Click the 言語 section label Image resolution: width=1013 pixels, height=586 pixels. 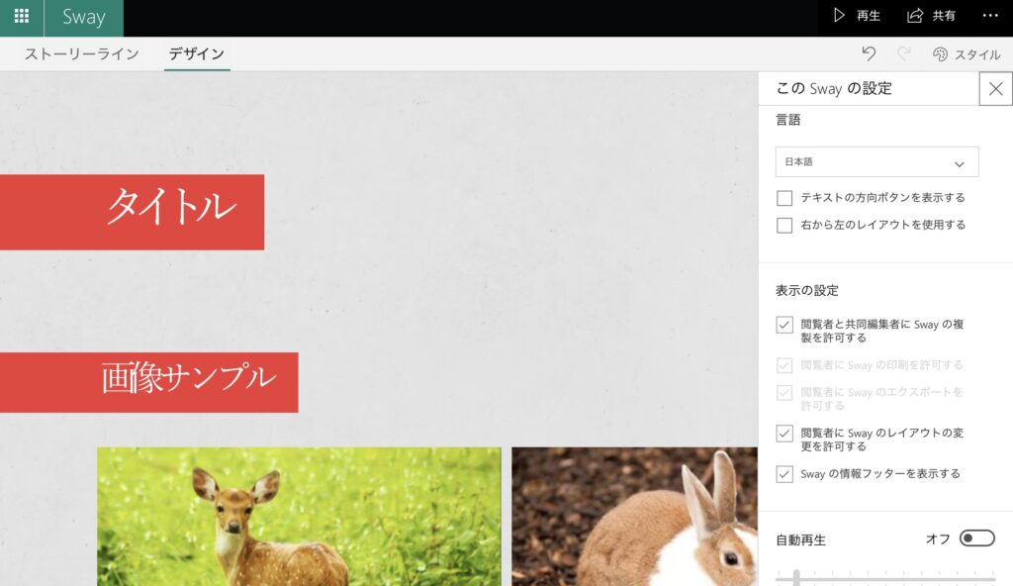(788, 120)
